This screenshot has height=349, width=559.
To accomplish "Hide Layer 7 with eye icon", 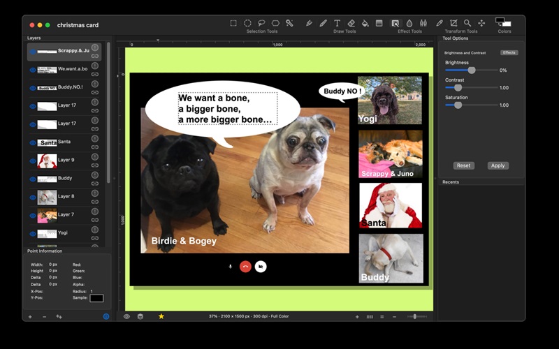I will pyautogui.click(x=33, y=216).
